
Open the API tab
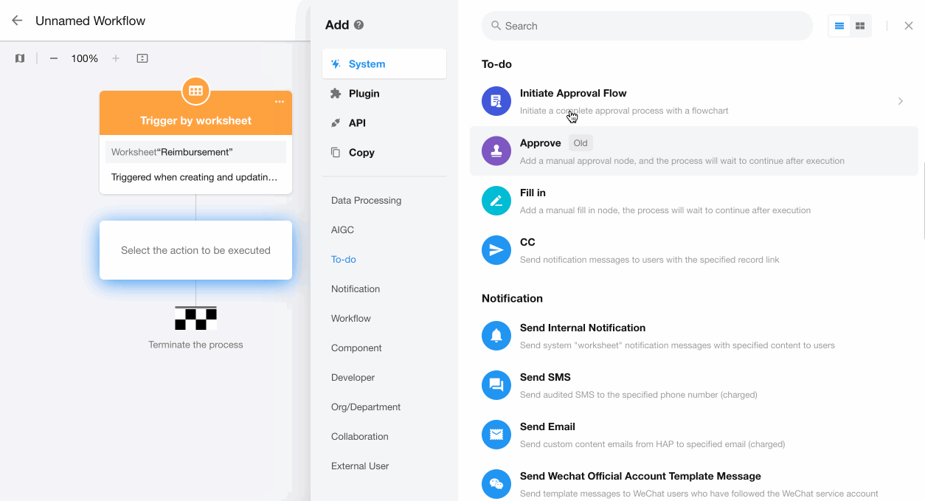pos(357,123)
